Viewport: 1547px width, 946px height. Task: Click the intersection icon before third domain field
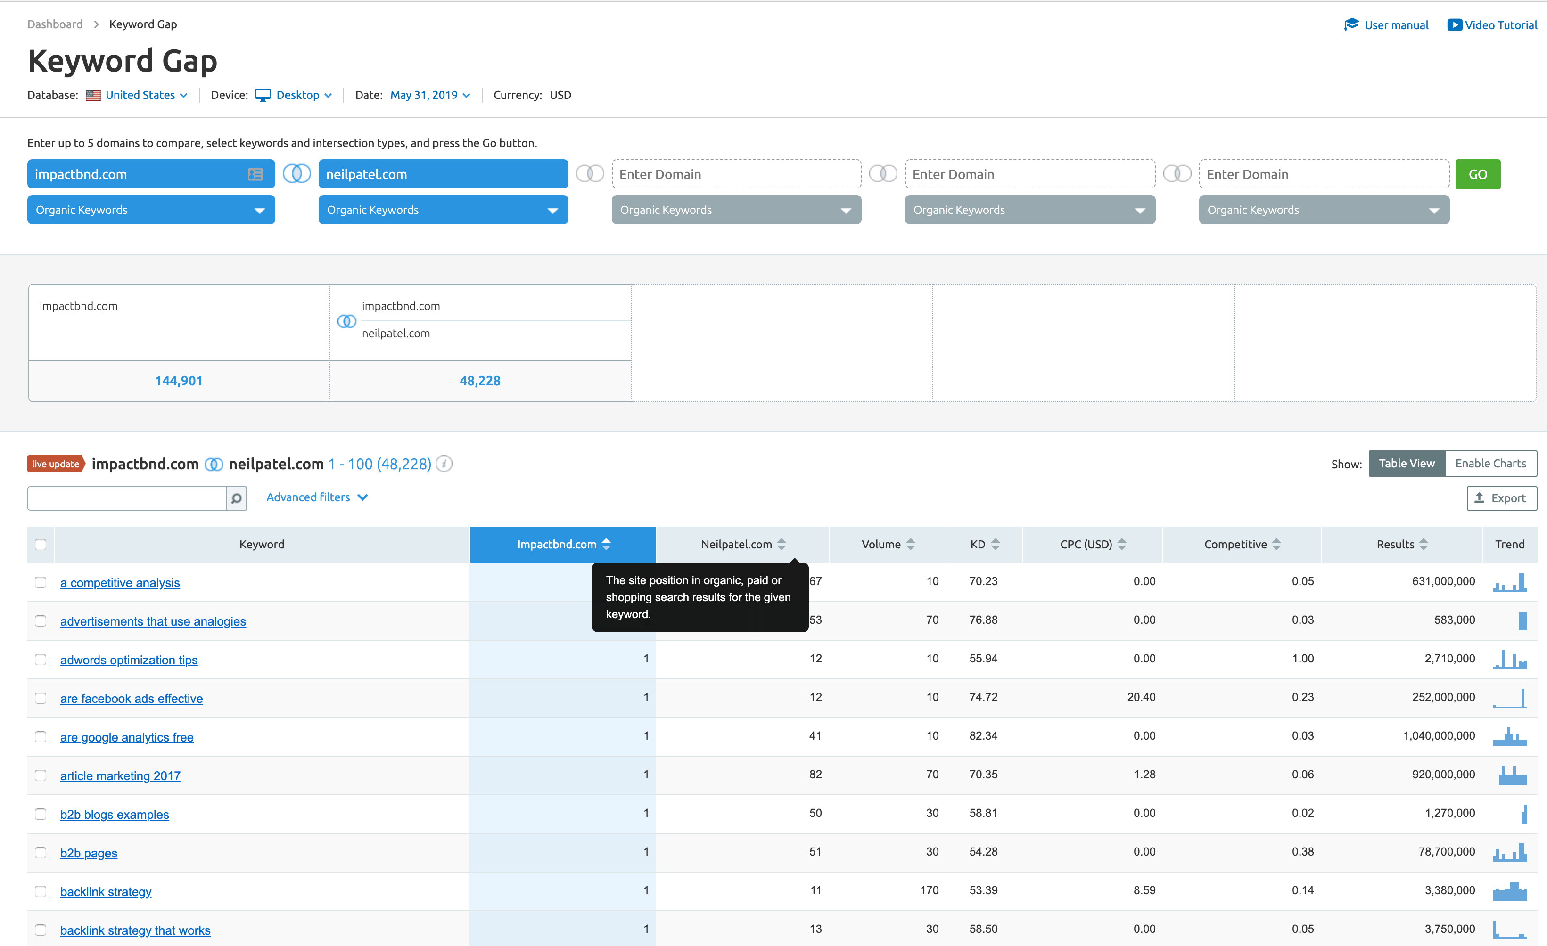point(590,173)
